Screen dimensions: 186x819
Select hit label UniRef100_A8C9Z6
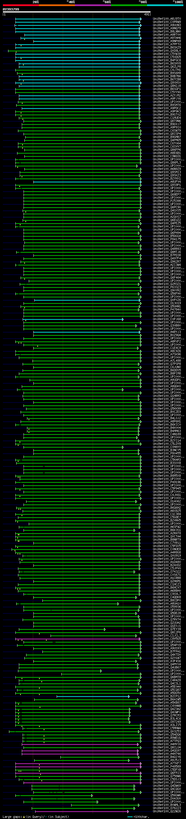167,351
